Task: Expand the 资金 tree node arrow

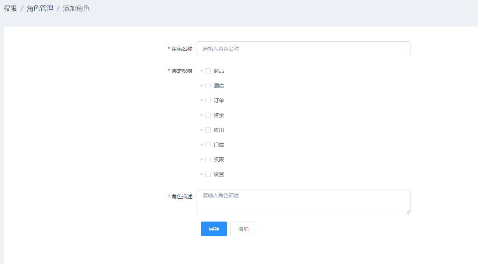Action: [x=201, y=115]
